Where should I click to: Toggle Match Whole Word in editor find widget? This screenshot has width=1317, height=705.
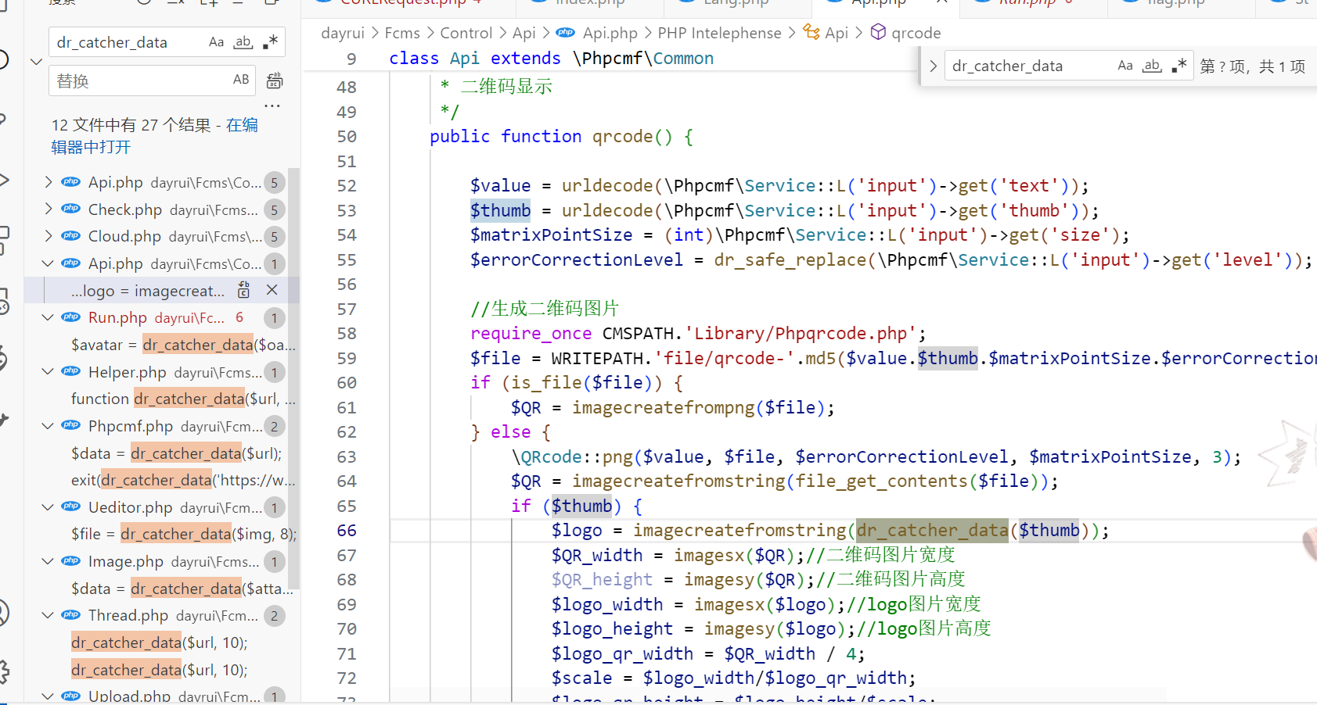point(1152,66)
